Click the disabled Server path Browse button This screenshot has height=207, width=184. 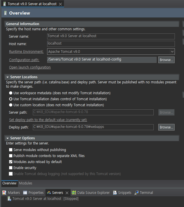(x=166, y=112)
